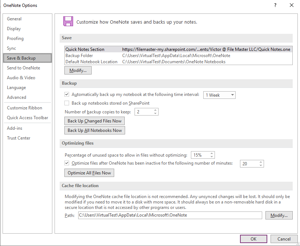
Task: Dismiss dialog with Cancel button
Action: point(284,239)
